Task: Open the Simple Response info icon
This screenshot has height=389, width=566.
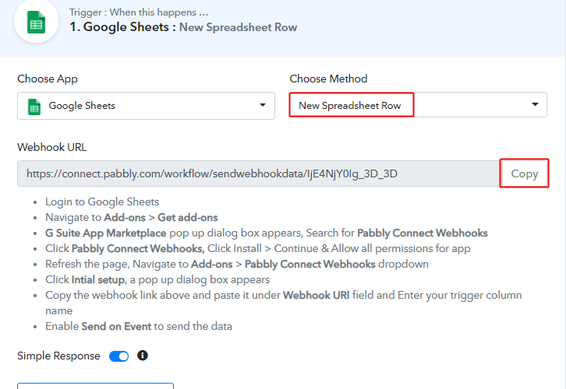Action: pyautogui.click(x=143, y=356)
